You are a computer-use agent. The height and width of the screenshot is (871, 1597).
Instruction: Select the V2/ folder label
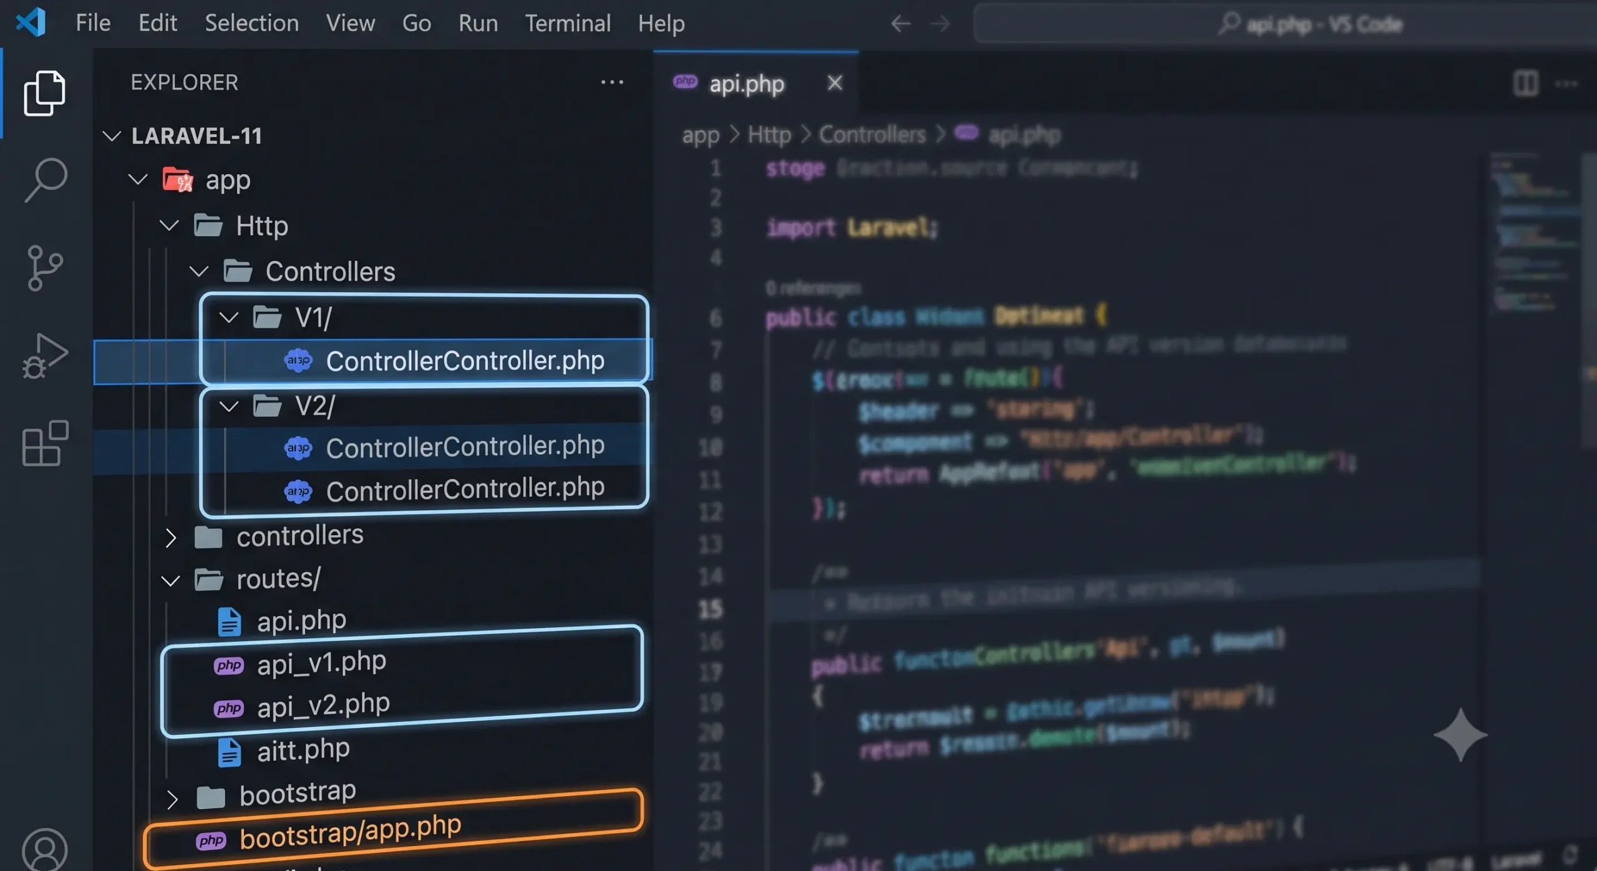315,407
